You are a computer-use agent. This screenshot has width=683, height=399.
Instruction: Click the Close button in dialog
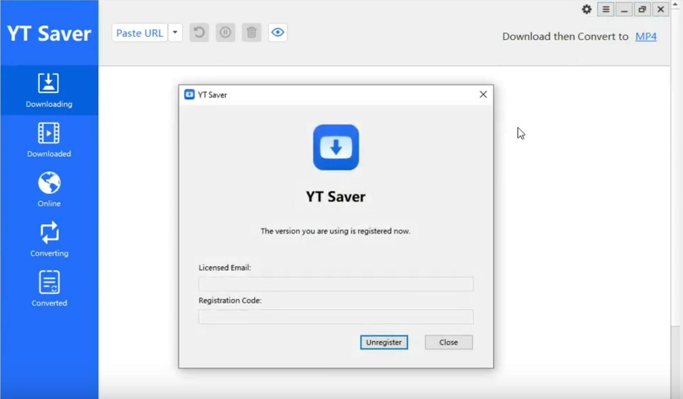[x=448, y=342]
